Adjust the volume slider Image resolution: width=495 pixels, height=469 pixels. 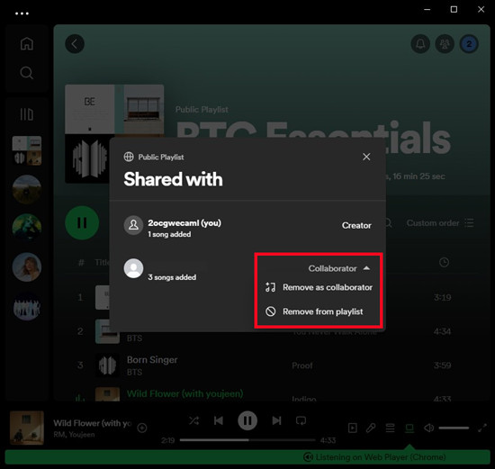454,428
